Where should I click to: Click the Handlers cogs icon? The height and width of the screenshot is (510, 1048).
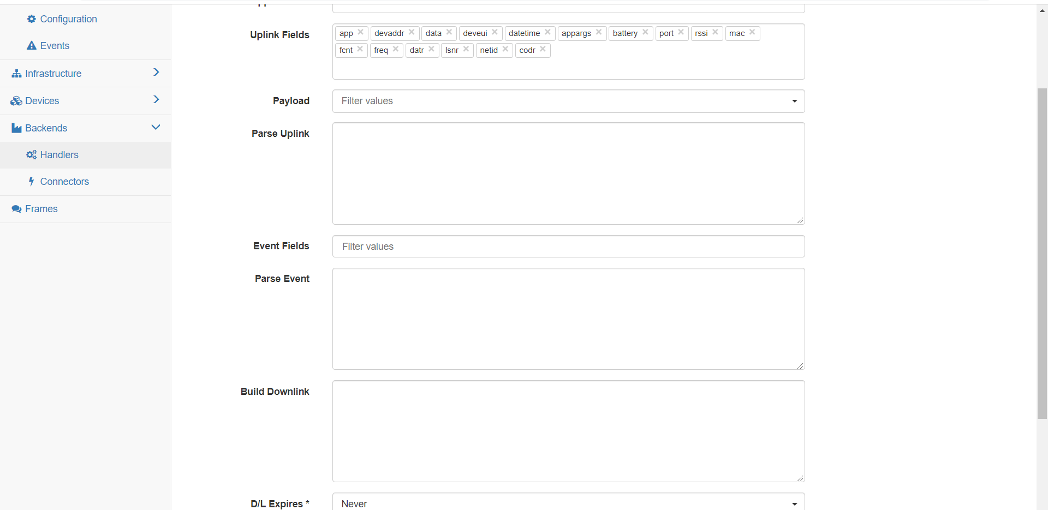[x=32, y=154]
